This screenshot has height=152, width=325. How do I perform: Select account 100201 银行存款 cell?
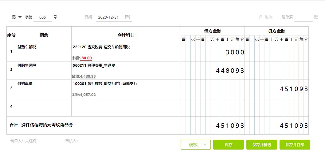[x=126, y=89]
